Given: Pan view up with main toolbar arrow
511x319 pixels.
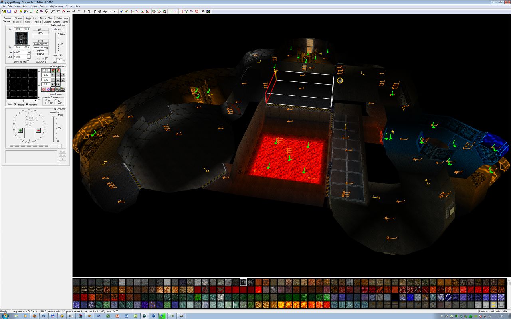Looking at the screenshot, I should tap(79, 11).
